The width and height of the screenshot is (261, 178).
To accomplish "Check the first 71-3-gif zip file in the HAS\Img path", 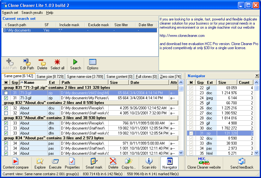I will tap(6, 93).
